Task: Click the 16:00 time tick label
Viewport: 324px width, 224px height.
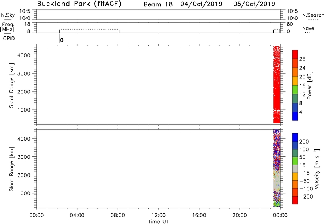Action: click(x=199, y=216)
